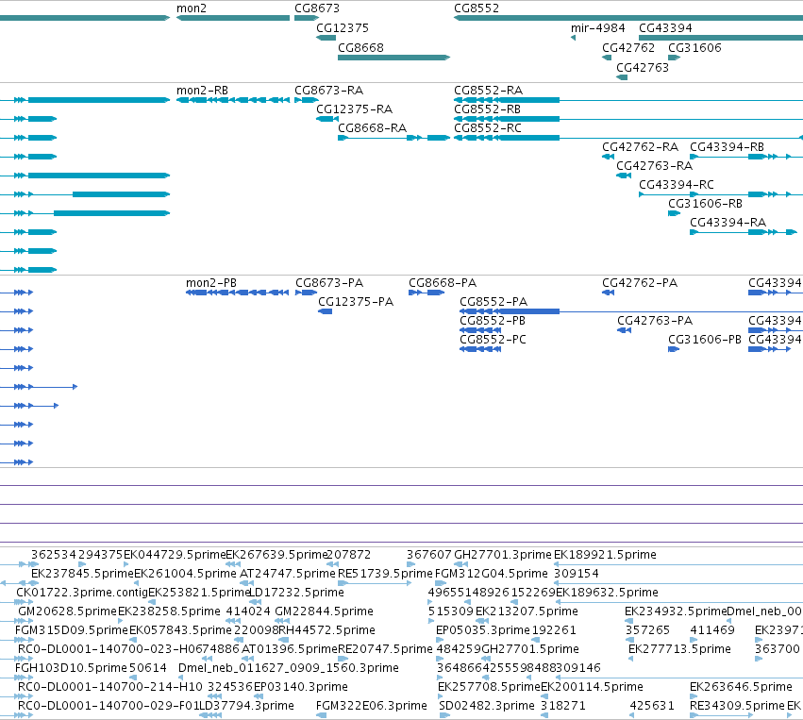
Task: Select the CG8552-RC transcript label
Action: point(488,128)
